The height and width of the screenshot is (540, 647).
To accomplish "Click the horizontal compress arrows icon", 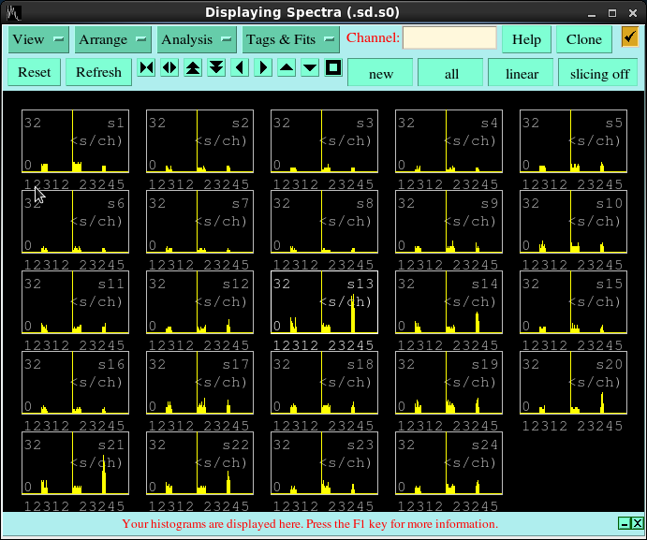I will pyautogui.click(x=146, y=67).
